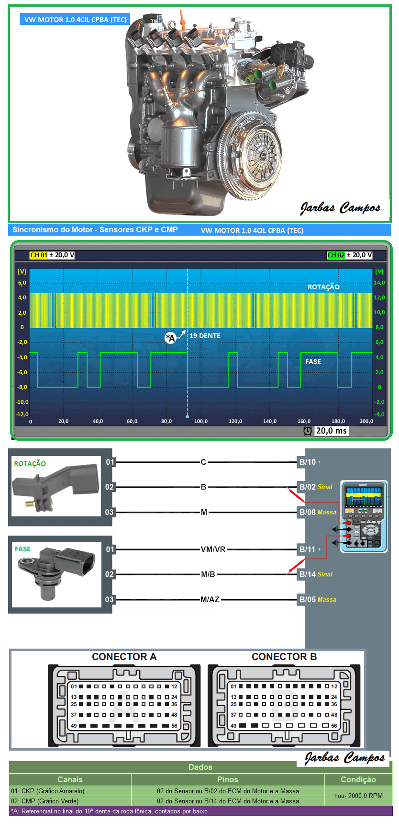Screen dimensions: 399x834
Task: Click the 20,0 ms time base field
Action: point(331,431)
